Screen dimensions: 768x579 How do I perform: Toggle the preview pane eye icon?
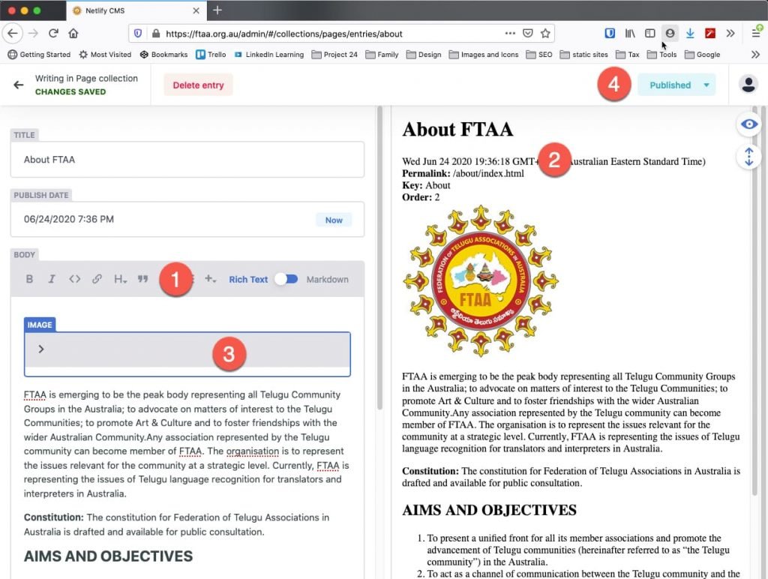748,124
